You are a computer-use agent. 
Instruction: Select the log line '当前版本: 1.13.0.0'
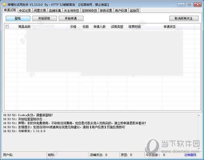[x=24, y=131]
